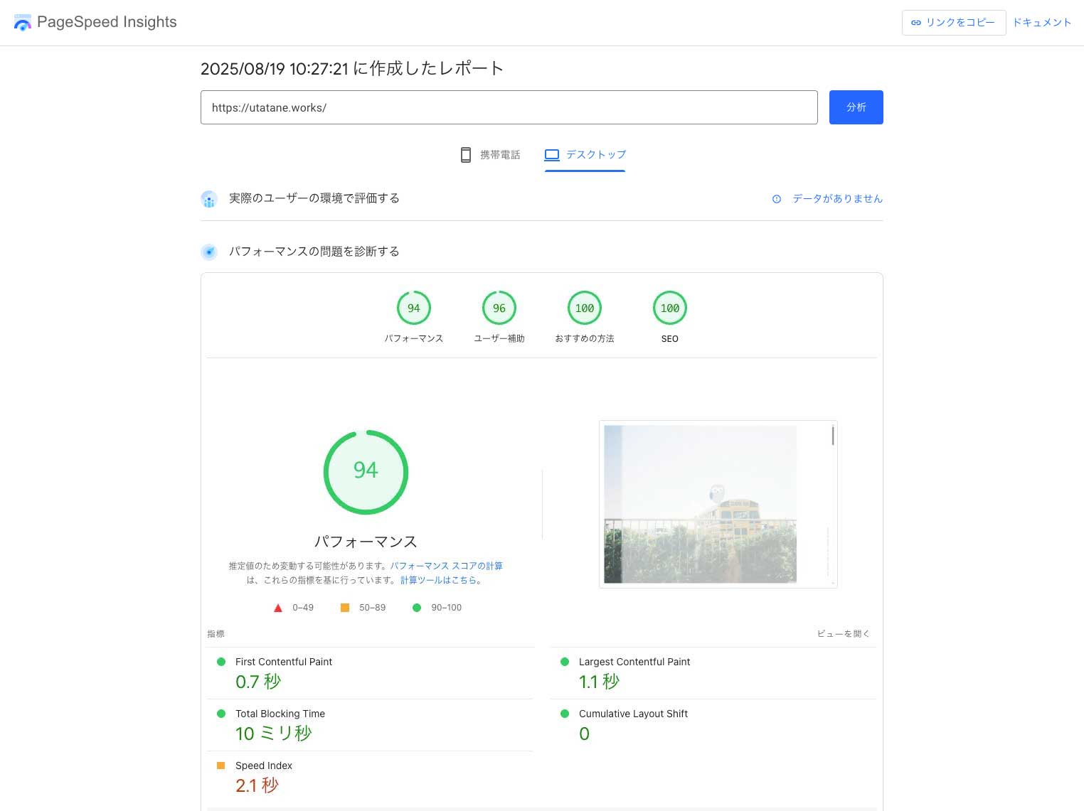Focus the URL input field
The width and height of the screenshot is (1084, 811).
pyautogui.click(x=509, y=107)
